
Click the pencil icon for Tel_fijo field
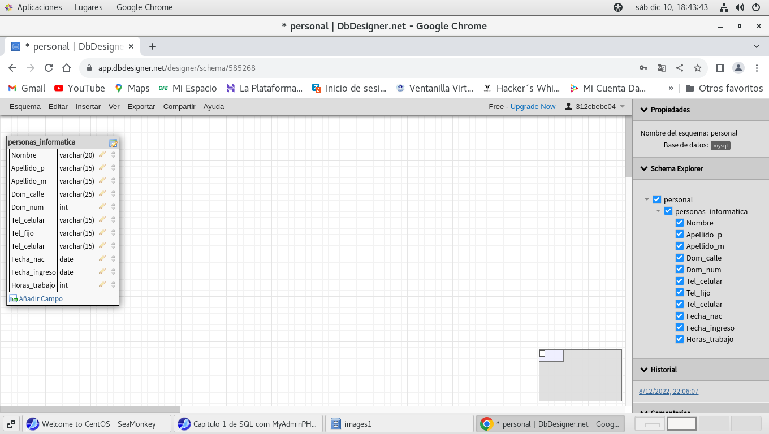pyautogui.click(x=102, y=233)
